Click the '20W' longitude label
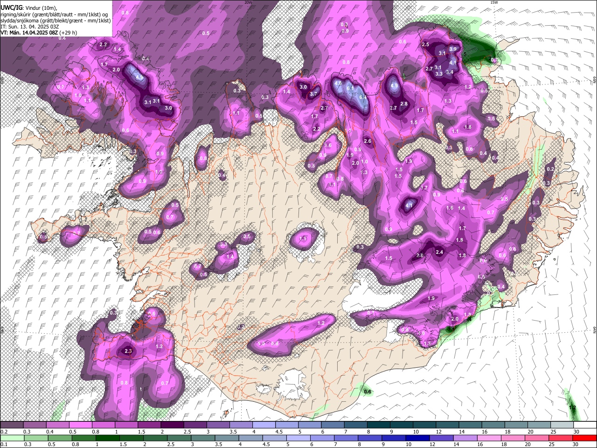 coord(248,2)
